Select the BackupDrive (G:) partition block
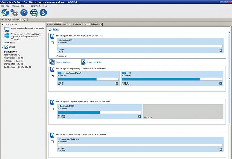232x159 pixels. click(140, 46)
